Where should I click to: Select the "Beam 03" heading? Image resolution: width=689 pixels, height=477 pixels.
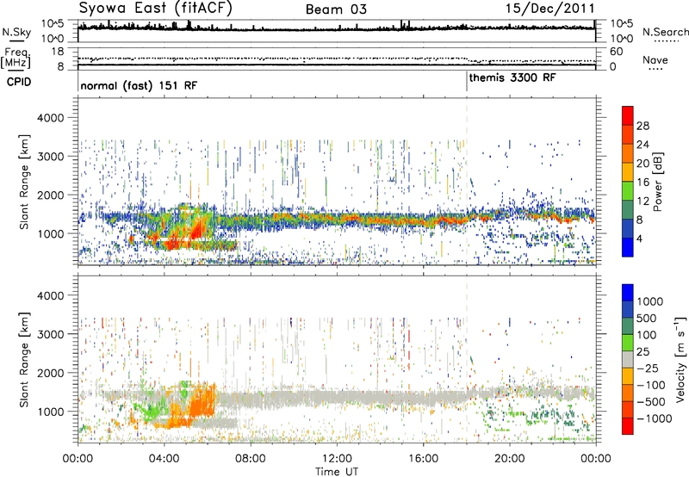coord(336,9)
